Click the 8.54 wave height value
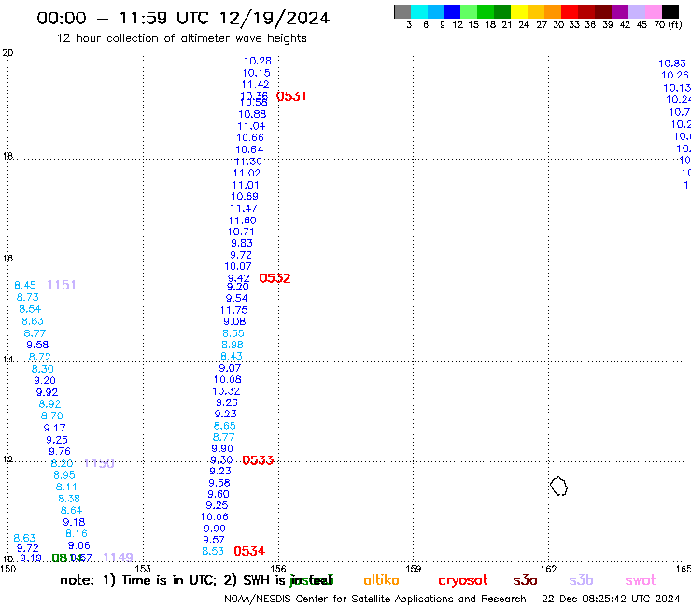This screenshot has width=691, height=607. [30, 309]
